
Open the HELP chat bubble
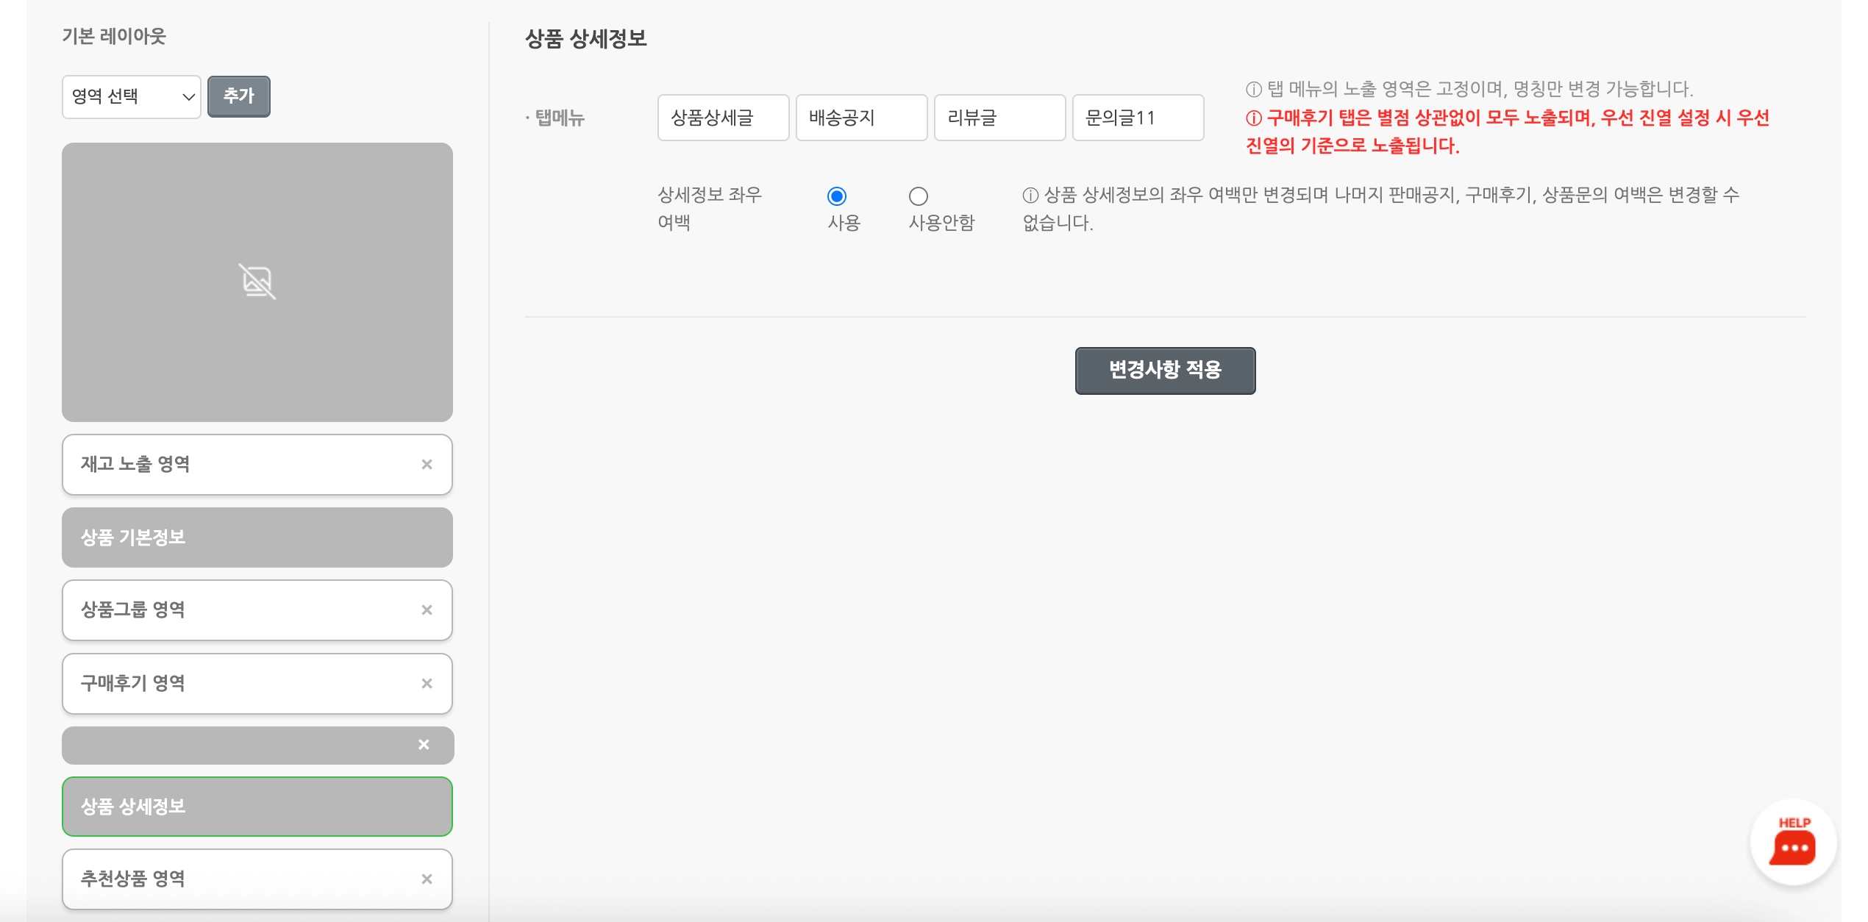point(1793,842)
